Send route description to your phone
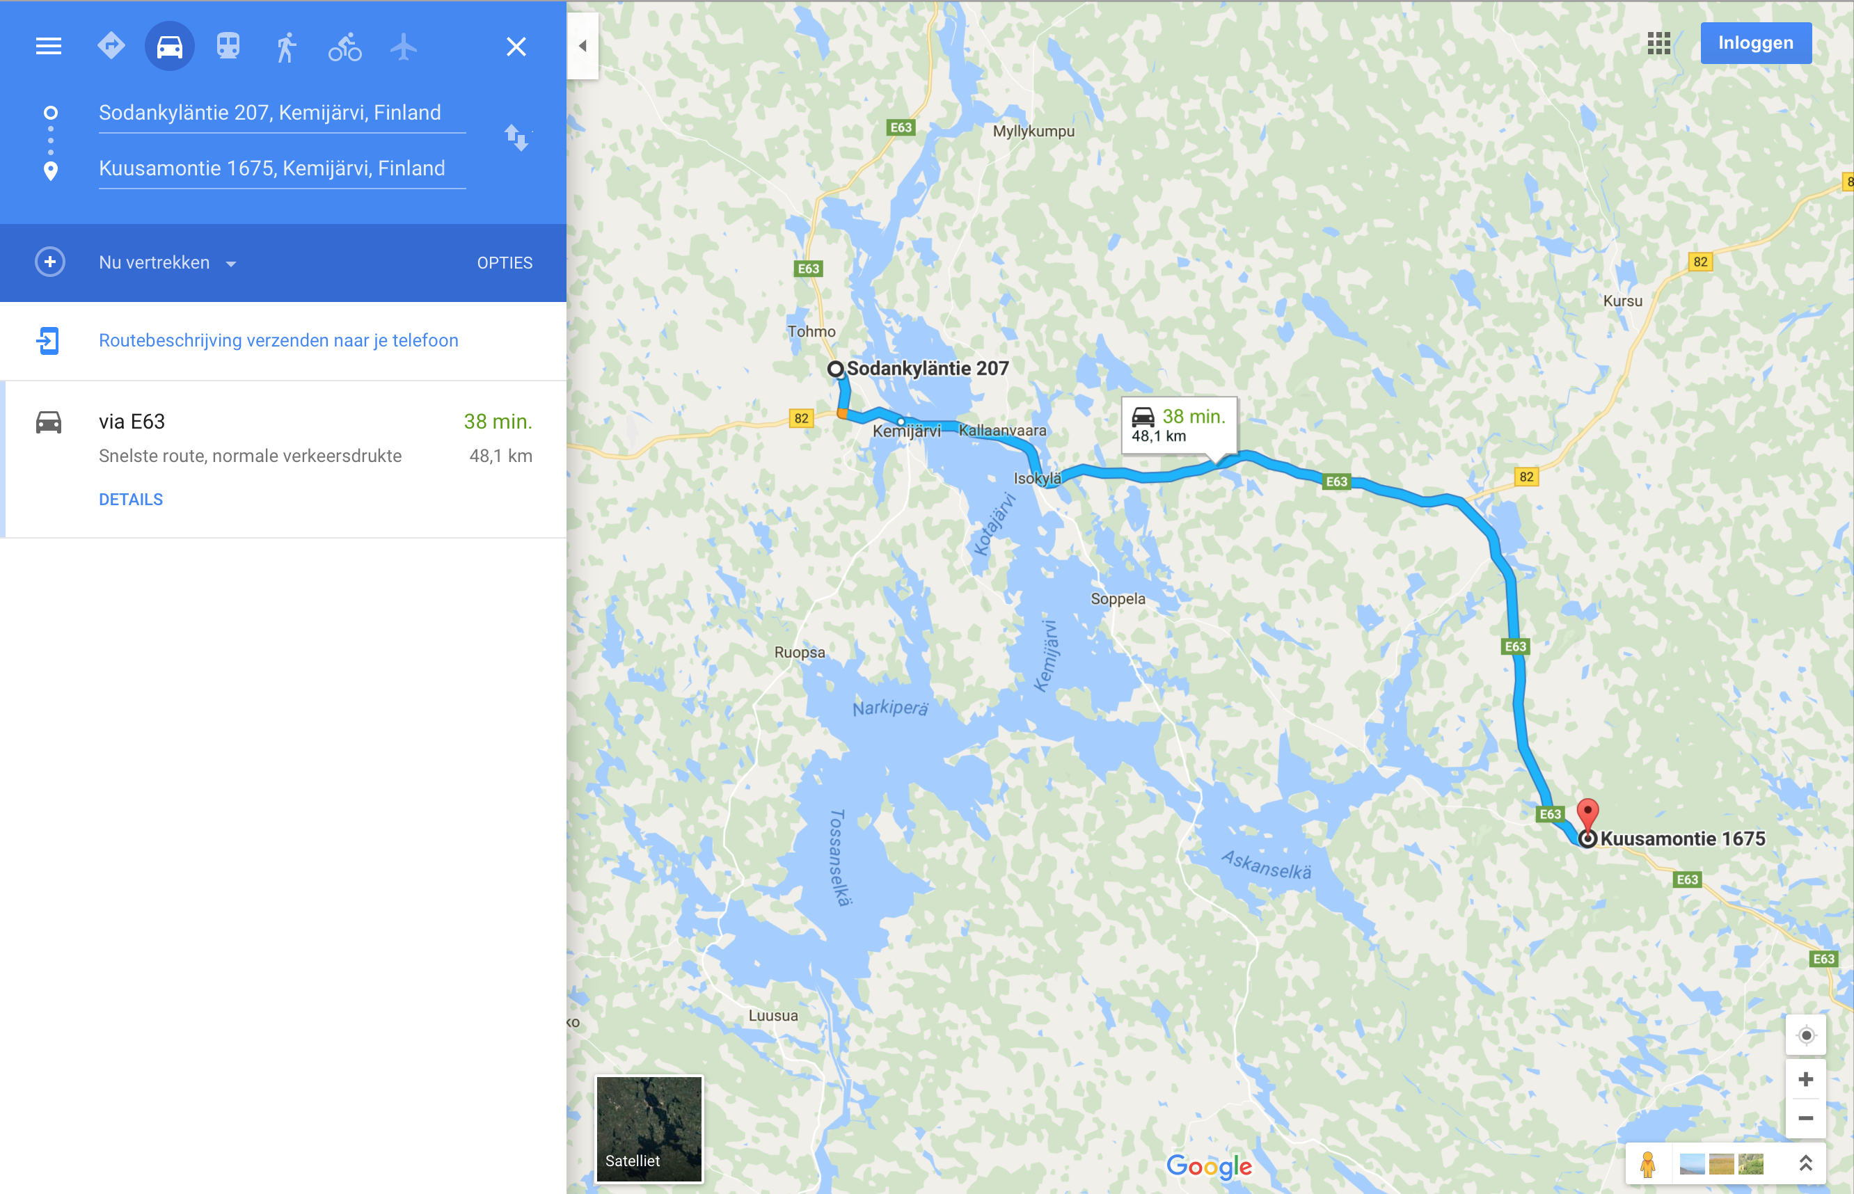The image size is (1854, 1194). click(x=278, y=340)
